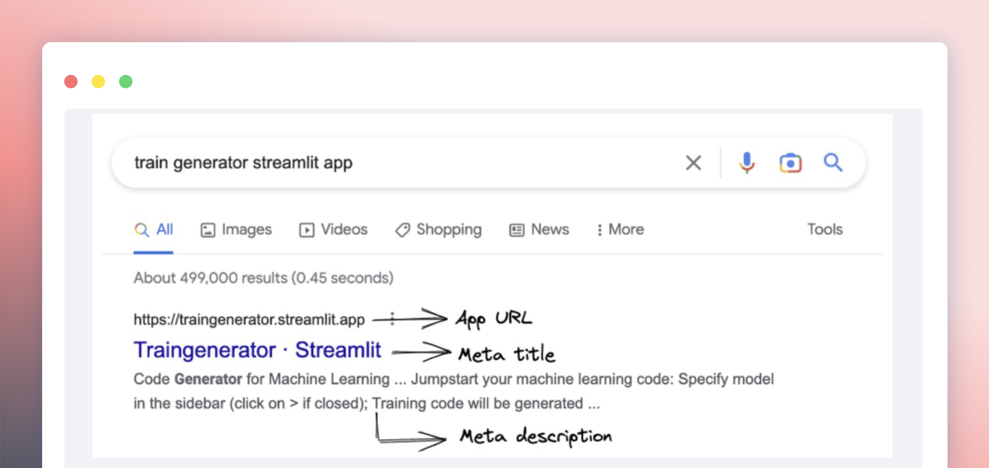Click the yellow minimize window dot
This screenshot has width=989, height=468.
coord(98,82)
